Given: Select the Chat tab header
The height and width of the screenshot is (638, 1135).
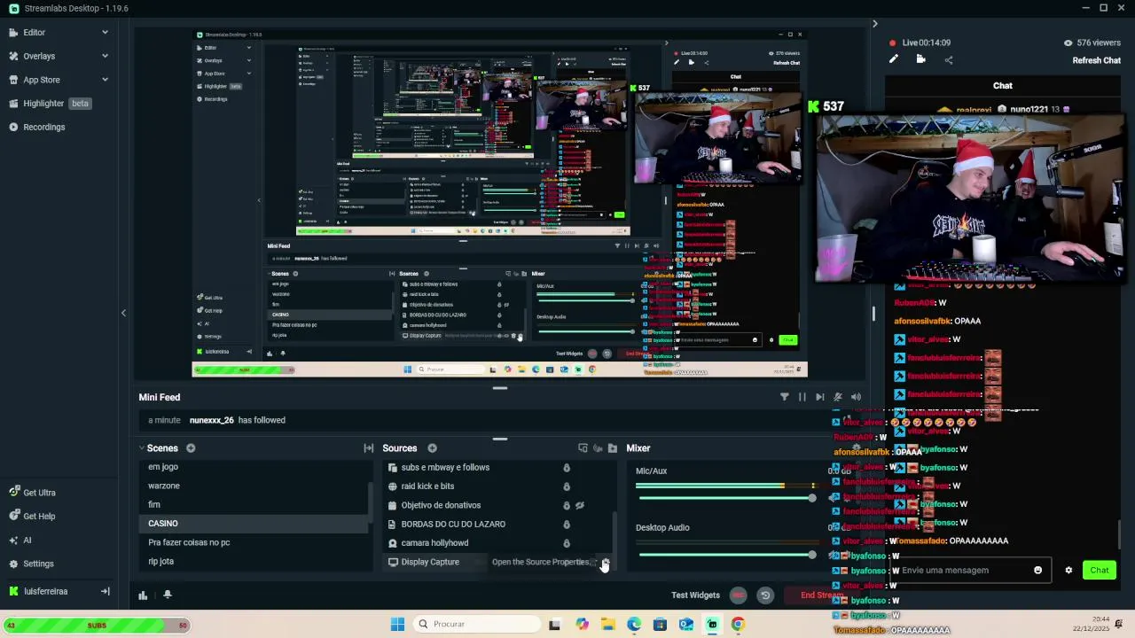Looking at the screenshot, I should tap(1002, 86).
